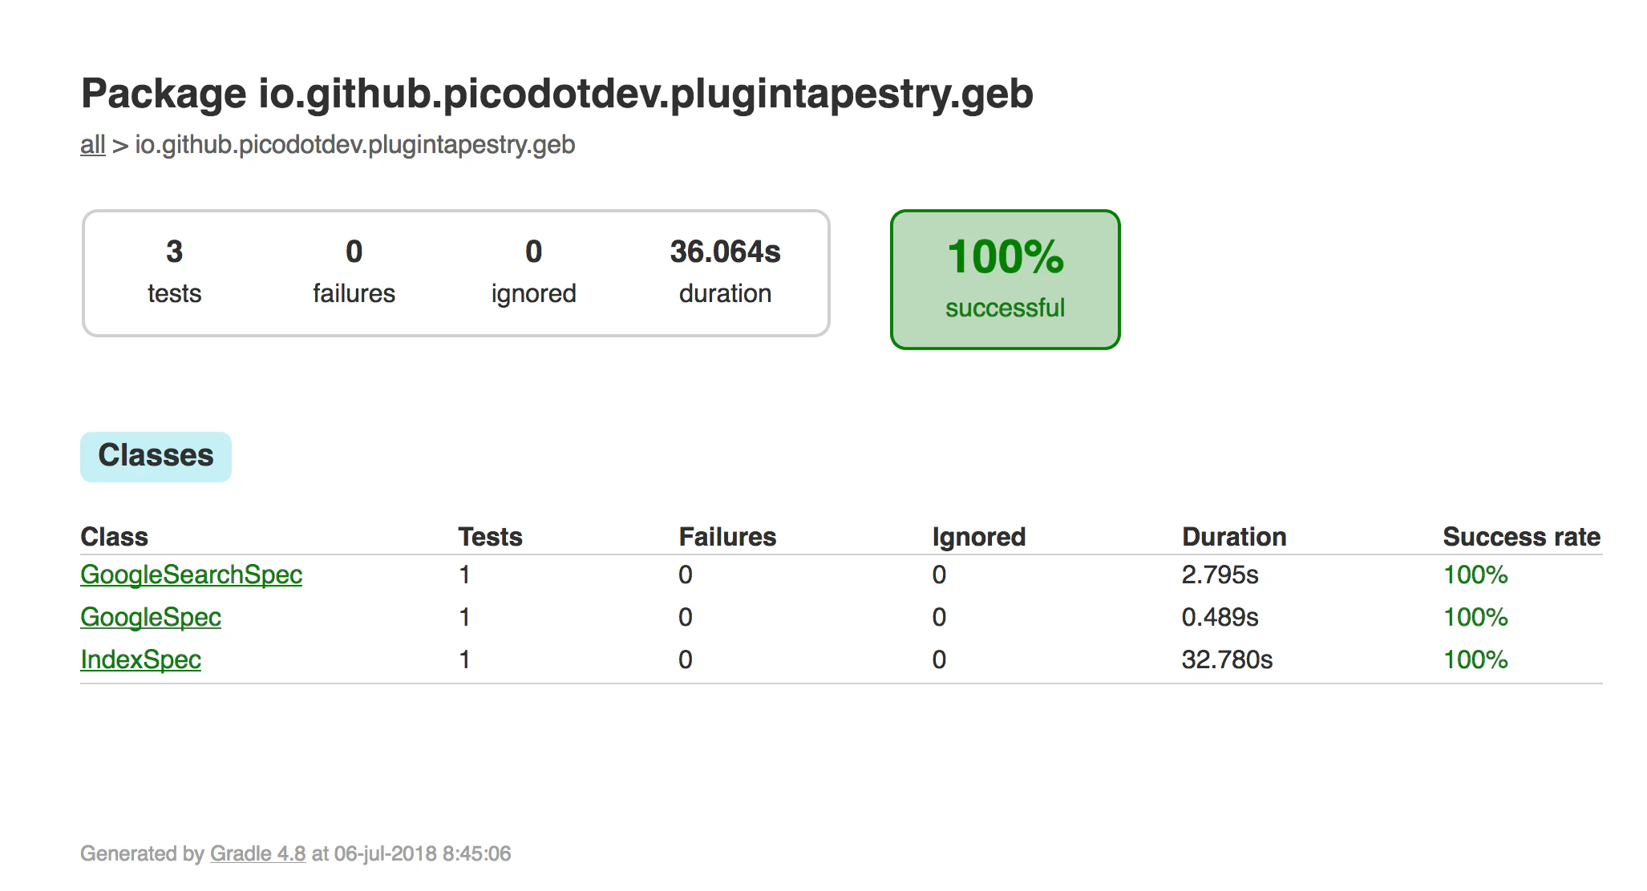Viewport: 1647px width, 891px height.
Task: Click the Tests column header
Action: coord(490,537)
